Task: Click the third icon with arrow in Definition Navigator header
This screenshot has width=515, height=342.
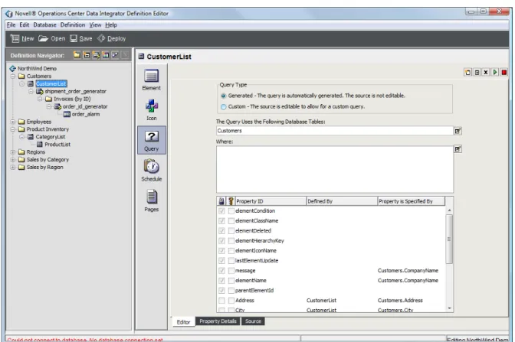Action: coord(96,55)
